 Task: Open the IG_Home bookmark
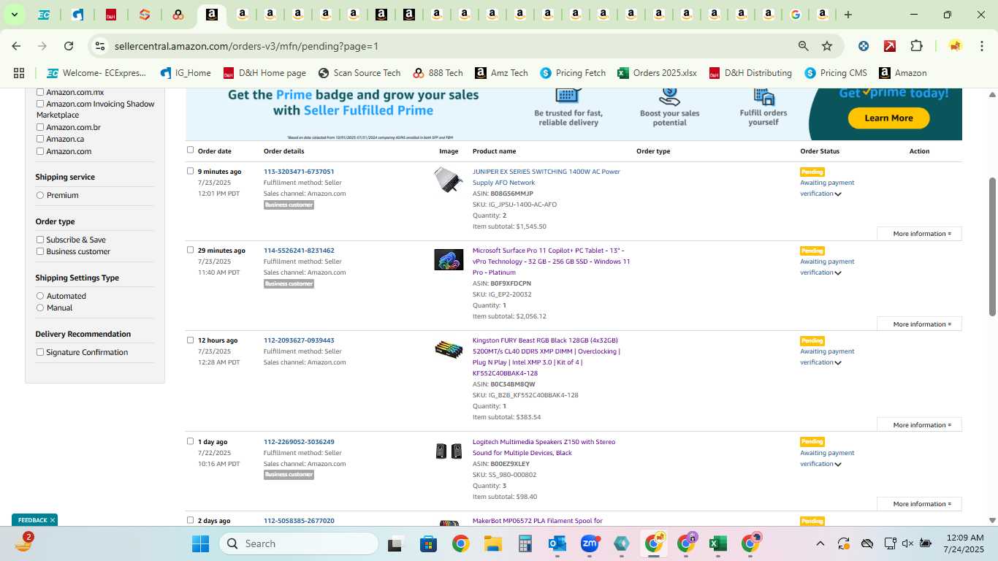coord(184,73)
